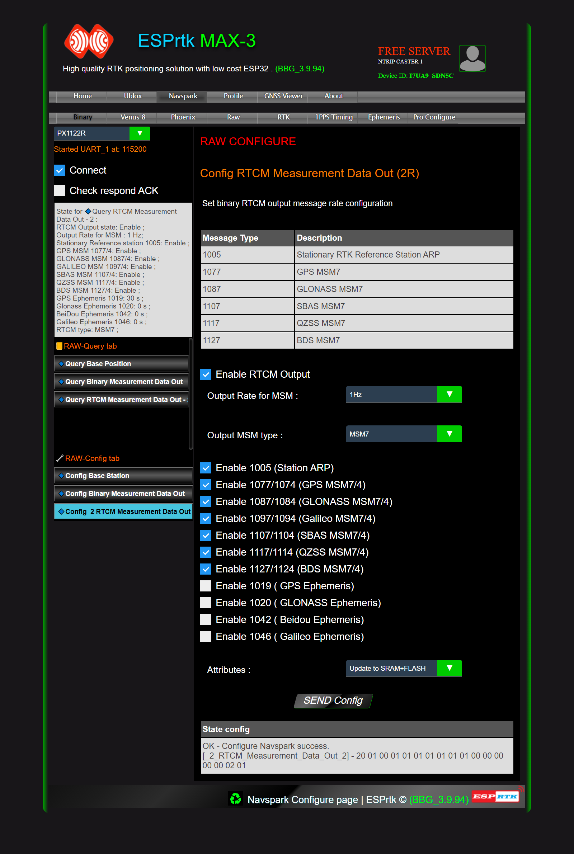
Task: Uncheck the Connect checkbox
Action: pyautogui.click(x=59, y=170)
